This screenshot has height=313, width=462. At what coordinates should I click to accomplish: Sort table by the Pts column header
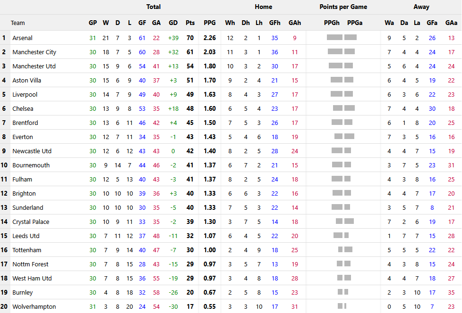click(x=190, y=23)
